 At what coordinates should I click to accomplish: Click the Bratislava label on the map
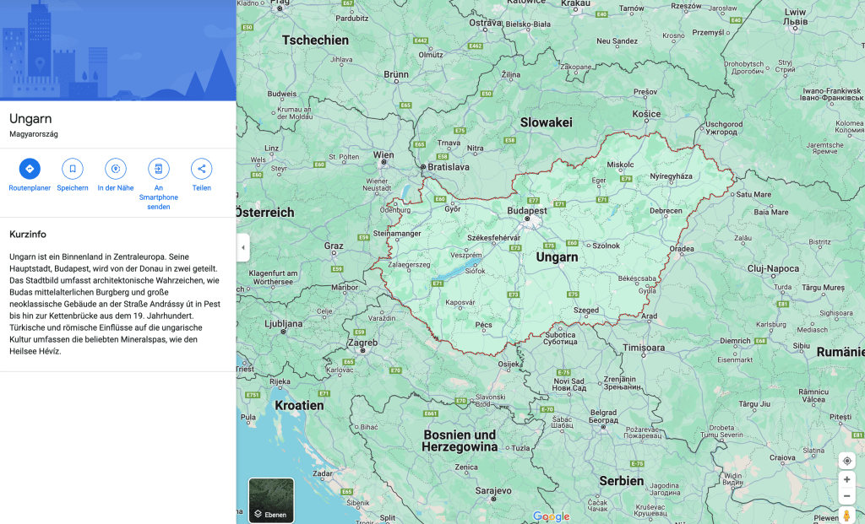click(x=448, y=167)
